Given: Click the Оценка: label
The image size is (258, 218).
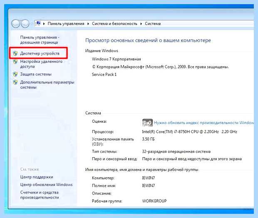Looking at the screenshot, I should coord(99,121).
